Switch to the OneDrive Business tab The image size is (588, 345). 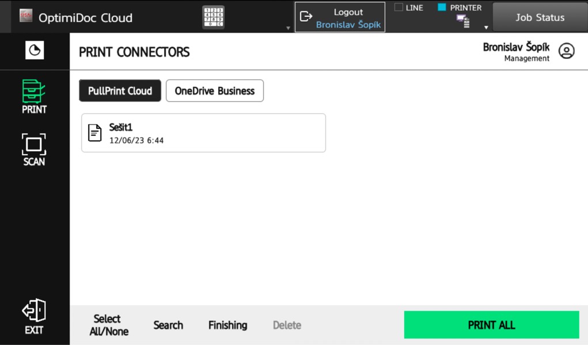214,91
